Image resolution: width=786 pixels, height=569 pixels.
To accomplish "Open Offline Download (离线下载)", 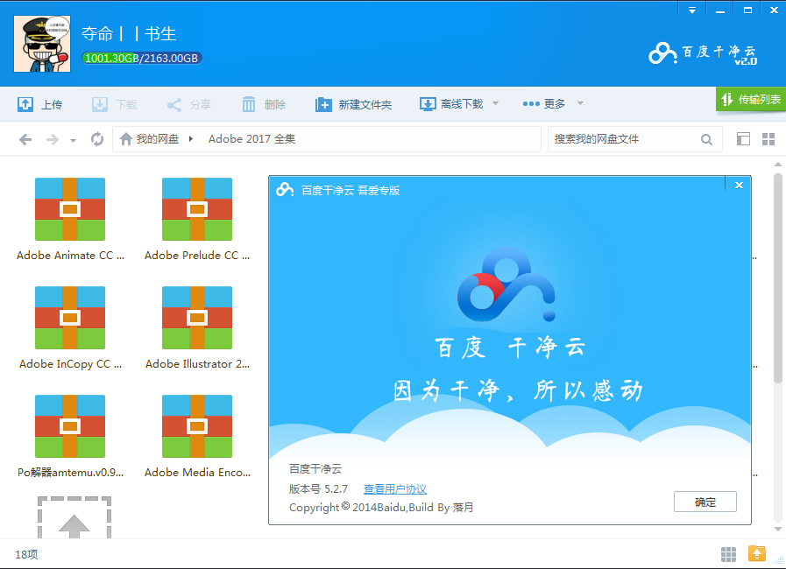I will coord(451,104).
